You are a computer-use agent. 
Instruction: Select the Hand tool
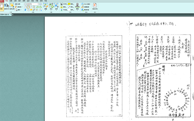tap(2, 7)
